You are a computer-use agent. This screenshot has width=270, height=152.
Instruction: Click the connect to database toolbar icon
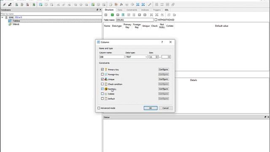[x=4, y=5]
